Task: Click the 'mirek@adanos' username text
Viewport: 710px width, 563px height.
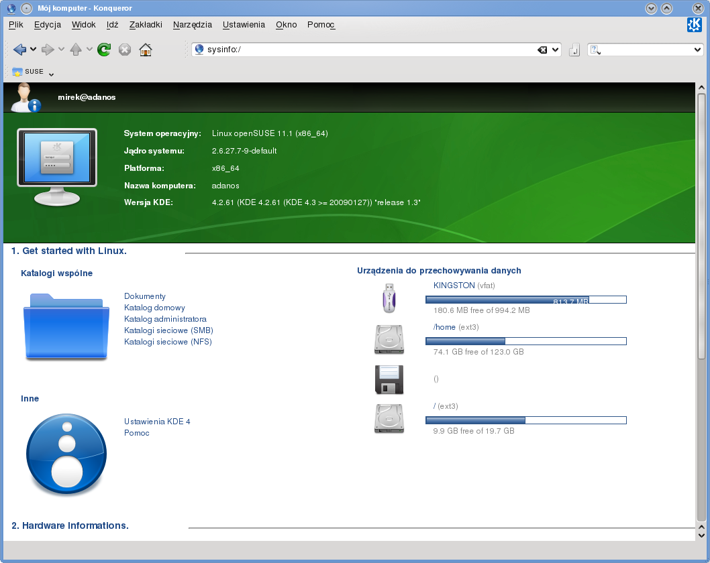Action: (87, 97)
